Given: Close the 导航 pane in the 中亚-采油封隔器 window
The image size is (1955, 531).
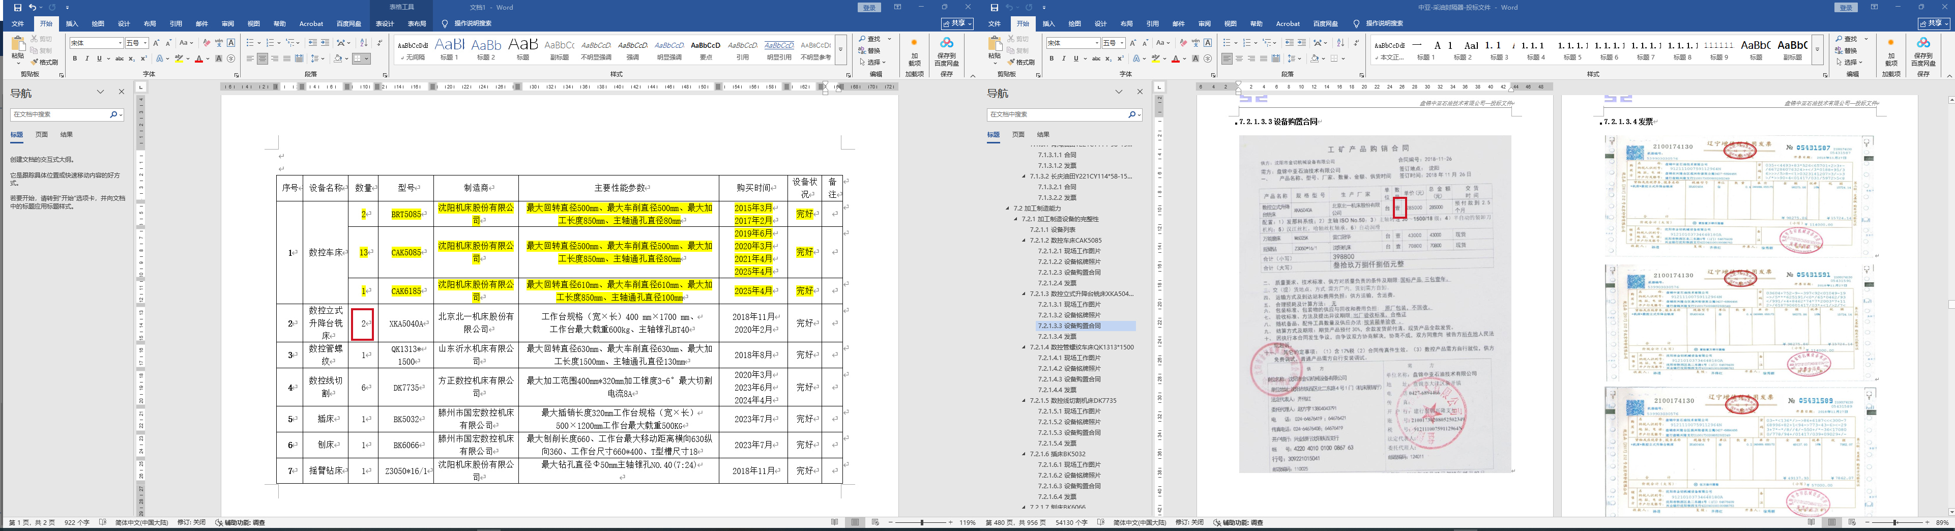Looking at the screenshot, I should [x=1139, y=92].
